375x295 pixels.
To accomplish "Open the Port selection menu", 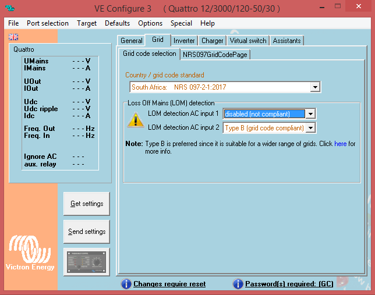I will pos(48,23).
